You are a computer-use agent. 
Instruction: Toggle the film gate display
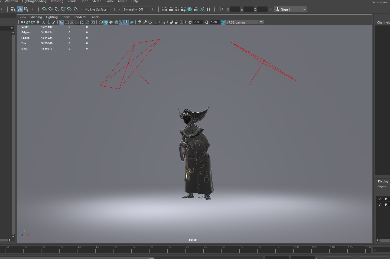pyautogui.click(x=67, y=22)
